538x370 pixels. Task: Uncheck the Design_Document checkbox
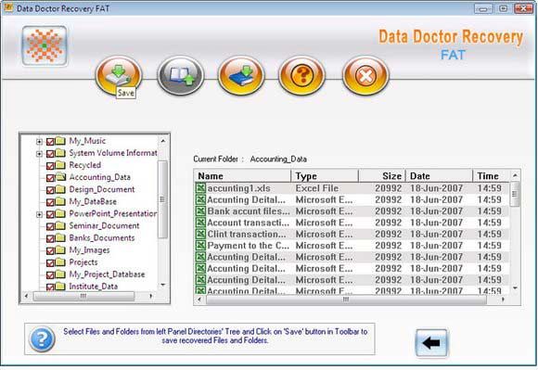50,190
